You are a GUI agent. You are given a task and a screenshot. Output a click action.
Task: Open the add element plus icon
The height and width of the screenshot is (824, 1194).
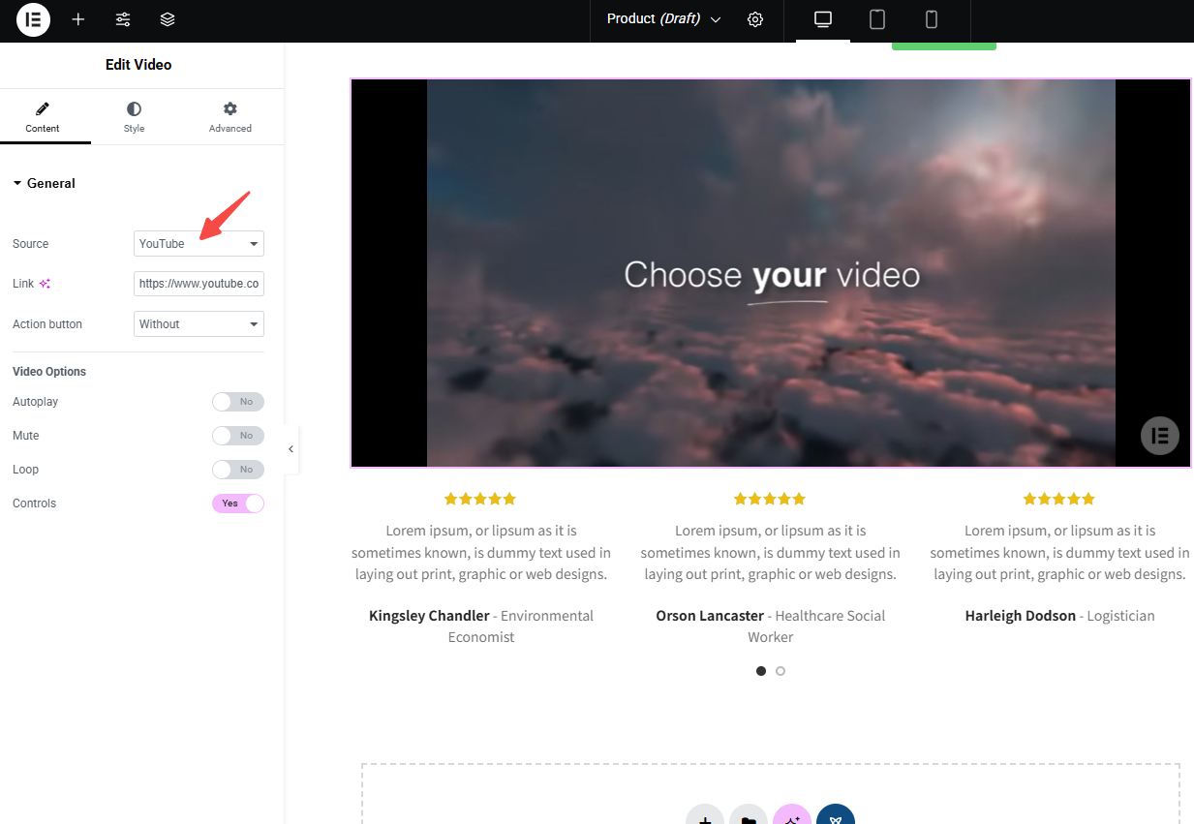(78, 19)
